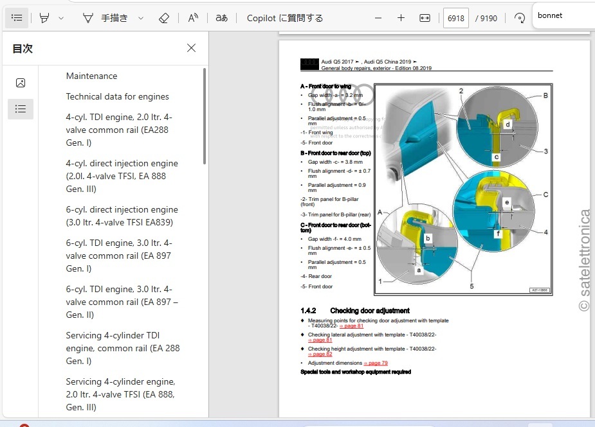Follow the page 79 link
This screenshot has height=427, width=595.
click(376, 363)
